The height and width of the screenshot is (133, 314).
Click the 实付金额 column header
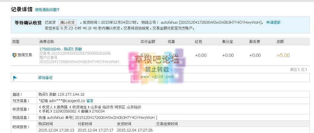click(x=148, y=42)
